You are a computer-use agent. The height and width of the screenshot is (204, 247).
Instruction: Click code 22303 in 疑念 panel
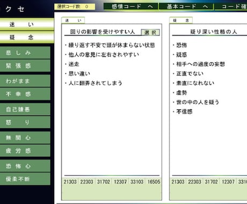click(x=194, y=182)
